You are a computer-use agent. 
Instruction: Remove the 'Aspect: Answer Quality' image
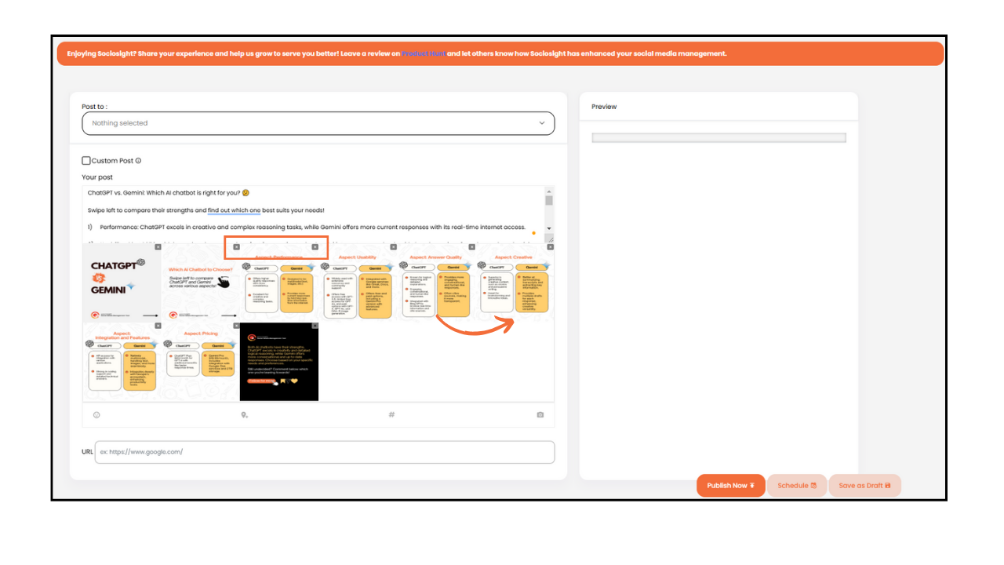471,247
